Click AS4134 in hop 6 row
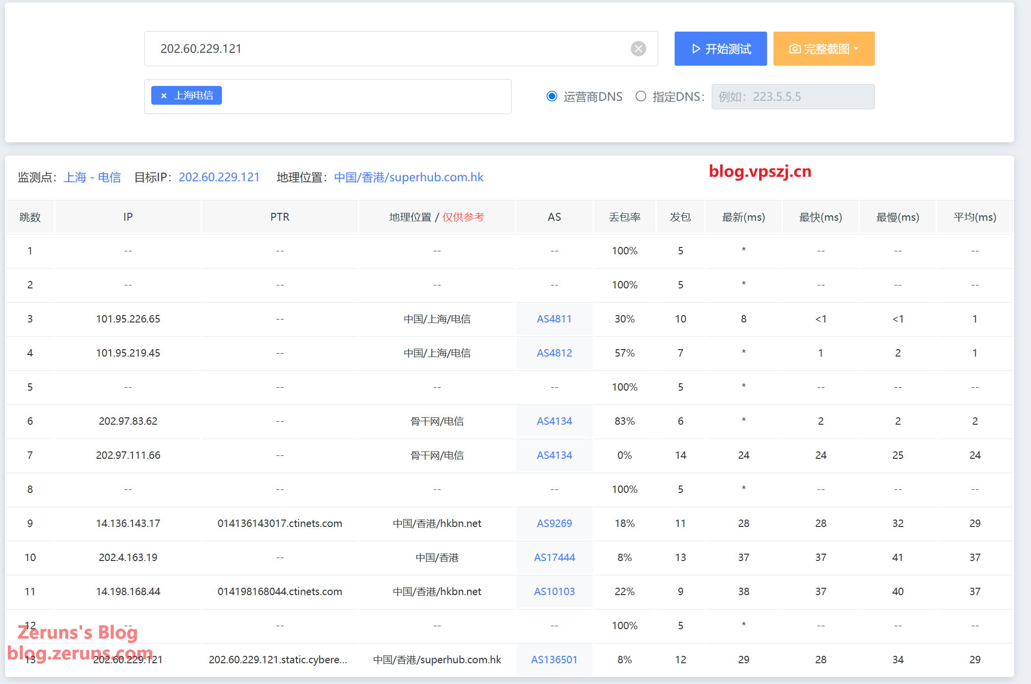This screenshot has height=684, width=1031. (x=554, y=421)
